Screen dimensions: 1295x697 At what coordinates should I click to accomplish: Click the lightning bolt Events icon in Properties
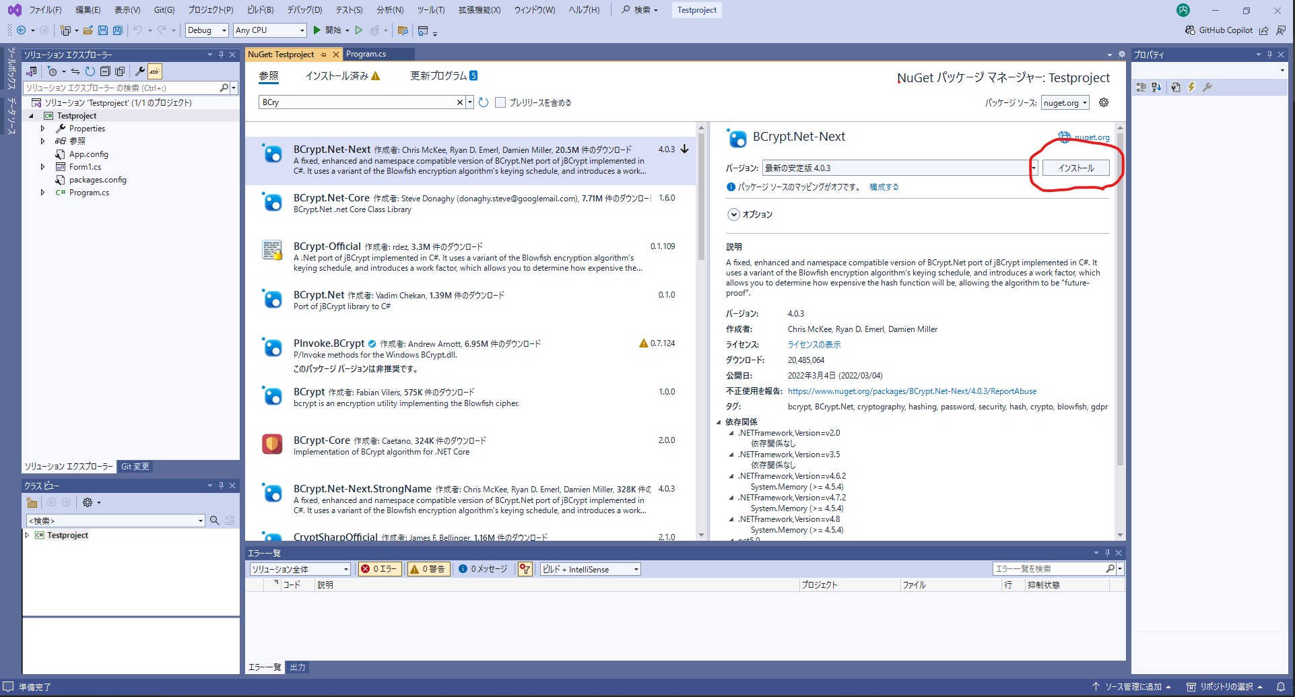tap(1191, 87)
